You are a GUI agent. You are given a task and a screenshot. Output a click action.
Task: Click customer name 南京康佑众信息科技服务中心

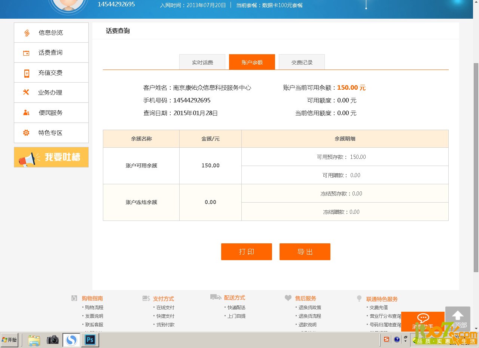coord(212,88)
